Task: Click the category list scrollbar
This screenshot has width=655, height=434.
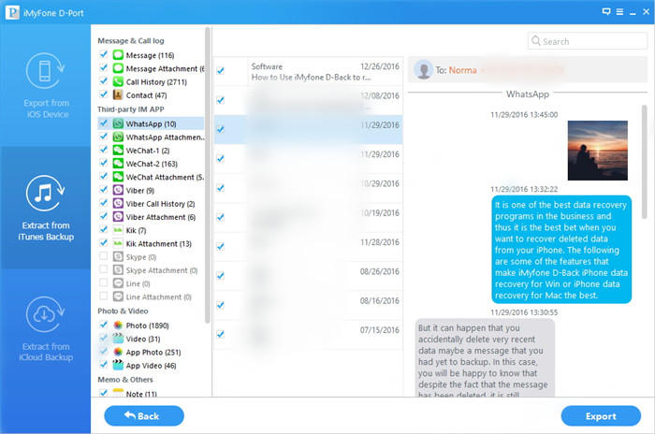Action: coord(208,176)
